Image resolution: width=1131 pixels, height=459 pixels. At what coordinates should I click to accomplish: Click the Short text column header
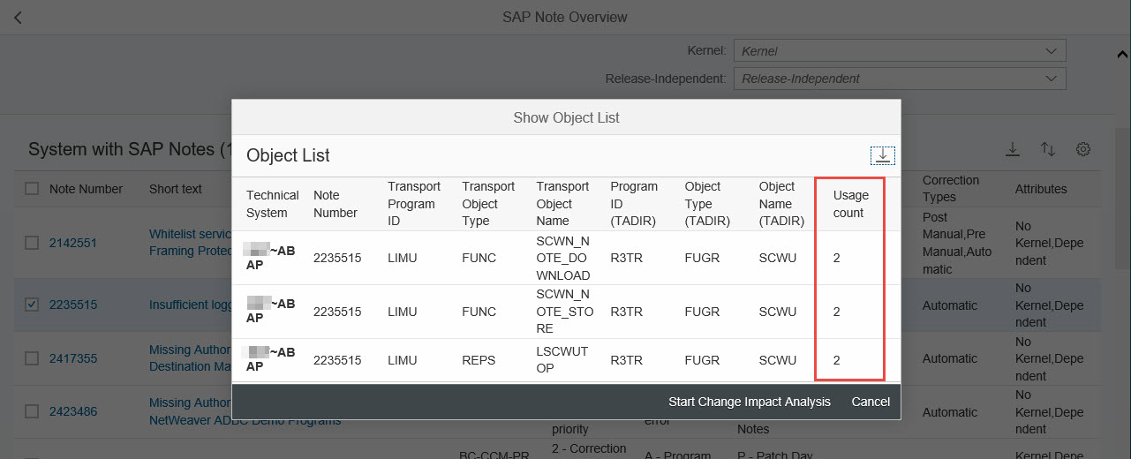(176, 189)
